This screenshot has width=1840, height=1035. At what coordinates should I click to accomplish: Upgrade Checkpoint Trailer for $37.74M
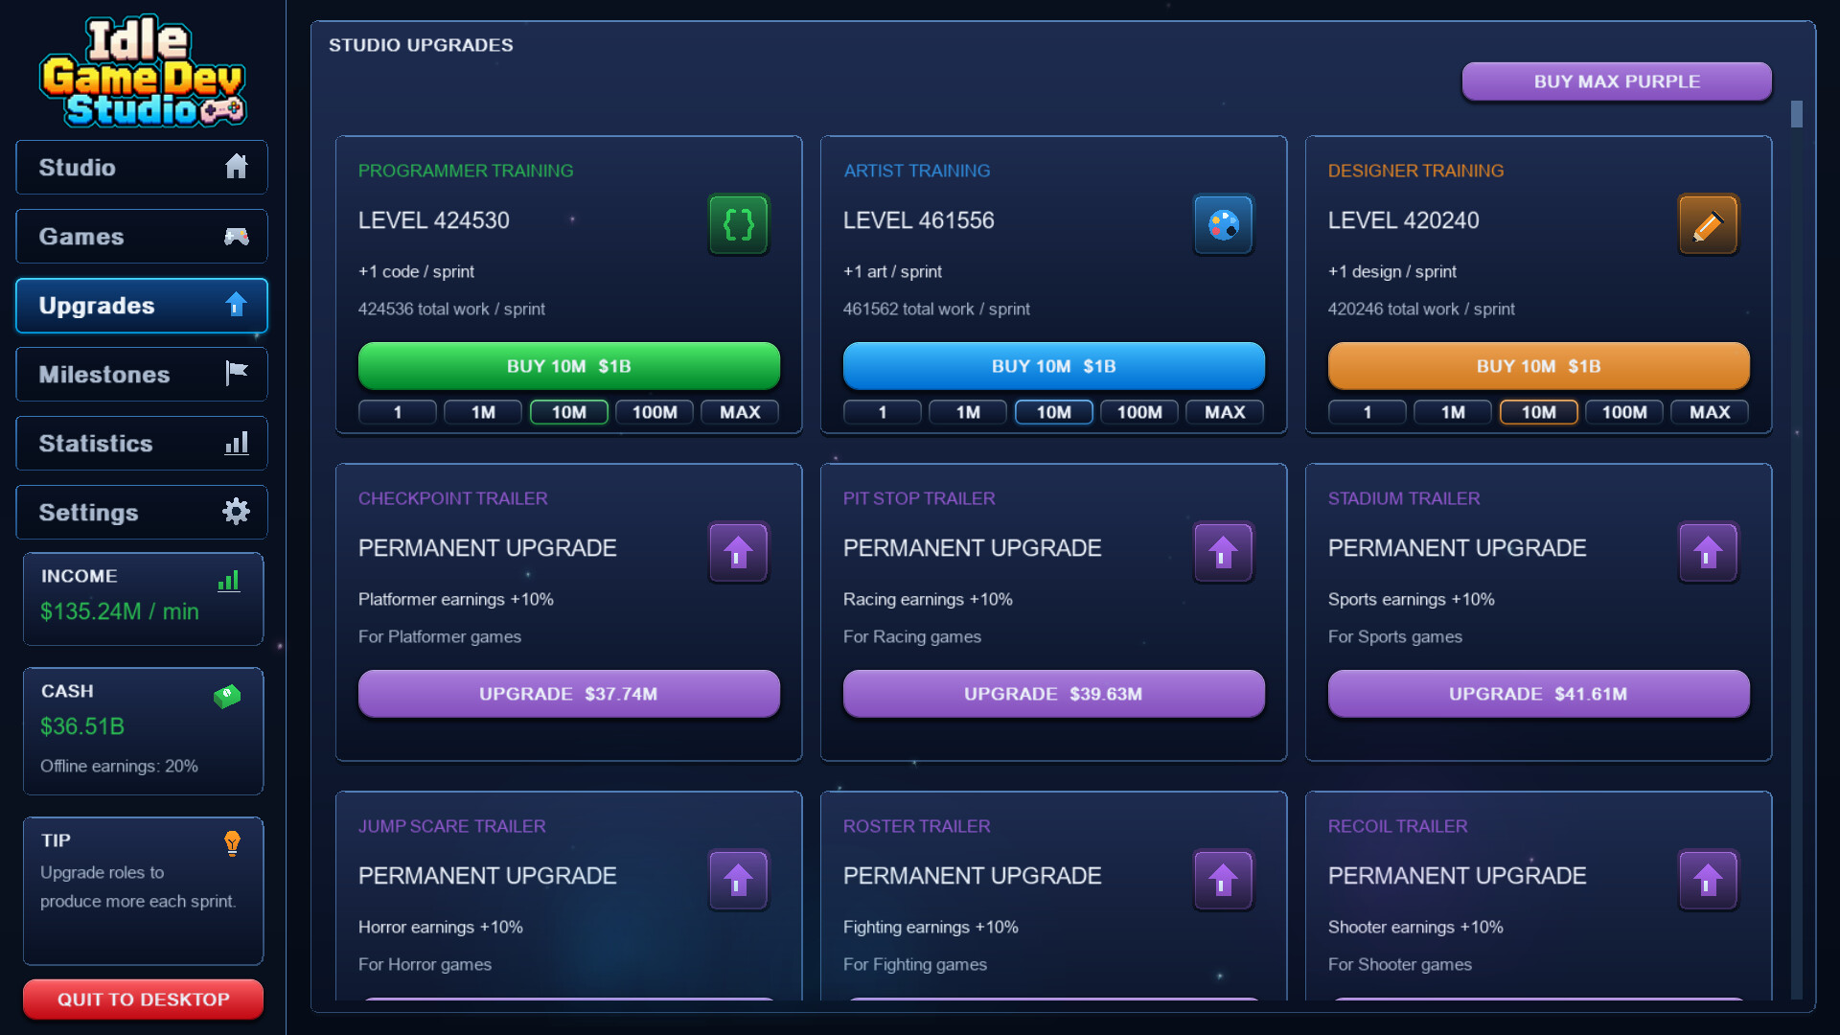(x=569, y=694)
